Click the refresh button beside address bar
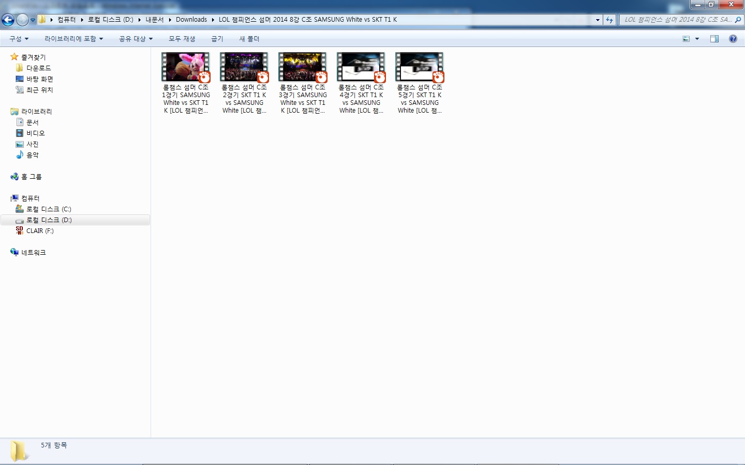The width and height of the screenshot is (745, 465). [x=609, y=20]
